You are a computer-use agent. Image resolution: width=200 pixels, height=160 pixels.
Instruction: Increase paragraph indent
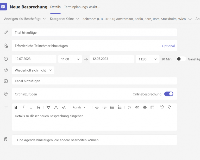pyautogui.click(x=104, y=107)
